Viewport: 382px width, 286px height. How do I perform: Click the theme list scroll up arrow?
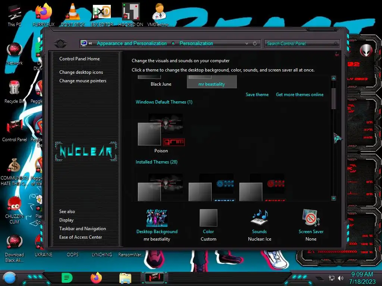point(334,78)
